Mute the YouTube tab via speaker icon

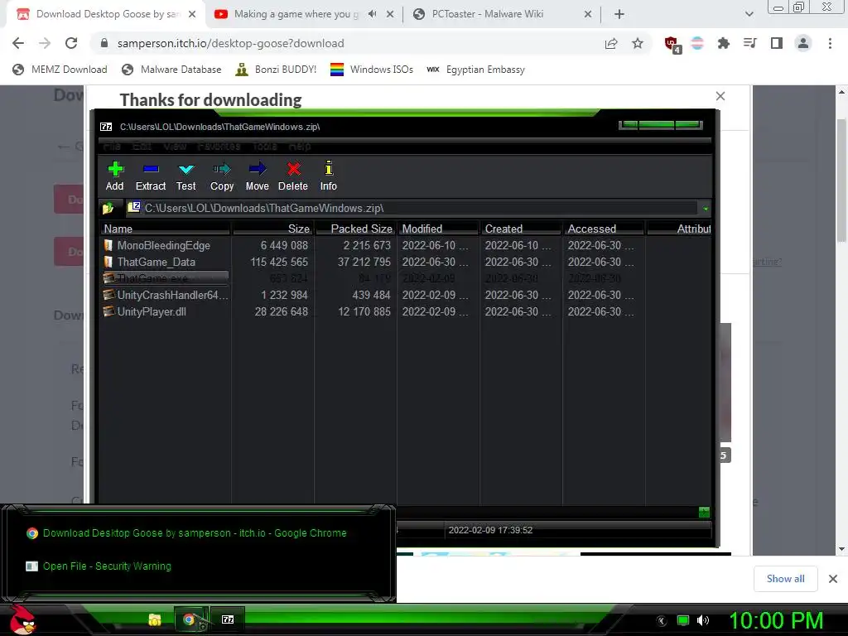click(372, 14)
